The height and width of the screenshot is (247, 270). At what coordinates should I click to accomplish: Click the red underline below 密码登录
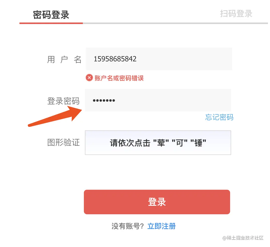51,24
